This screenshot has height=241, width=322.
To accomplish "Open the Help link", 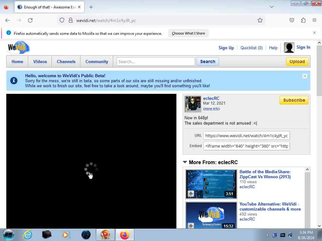I will point(273,48).
